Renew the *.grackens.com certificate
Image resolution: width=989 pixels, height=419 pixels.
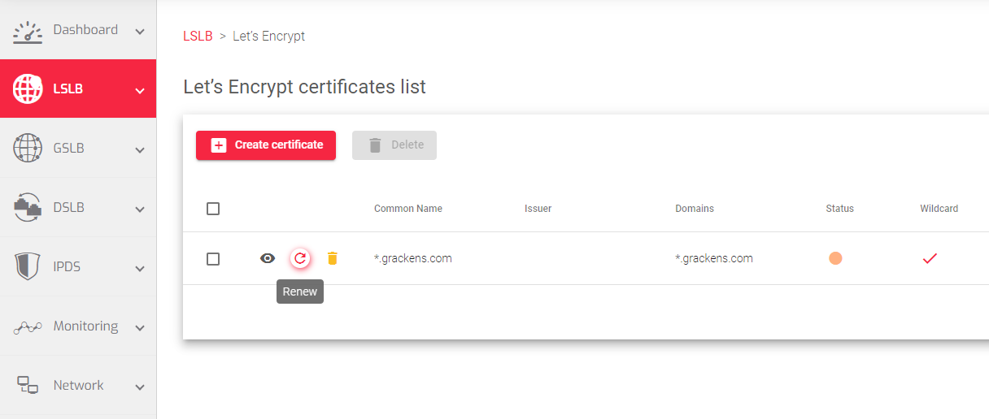(300, 258)
